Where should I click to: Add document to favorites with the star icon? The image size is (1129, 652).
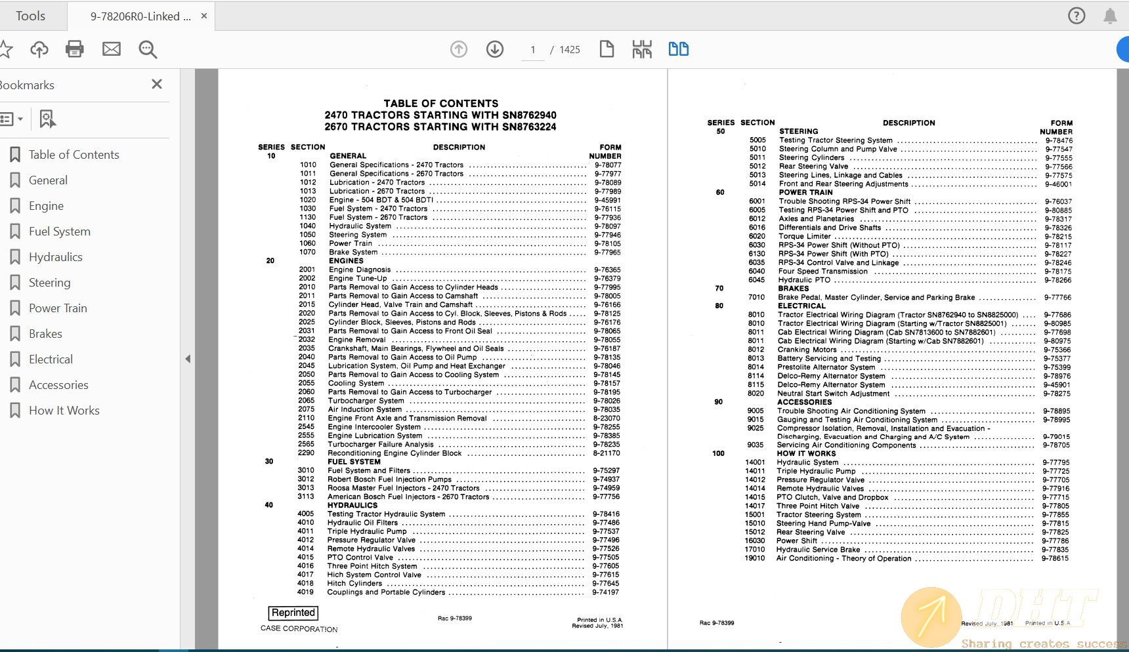[9, 49]
